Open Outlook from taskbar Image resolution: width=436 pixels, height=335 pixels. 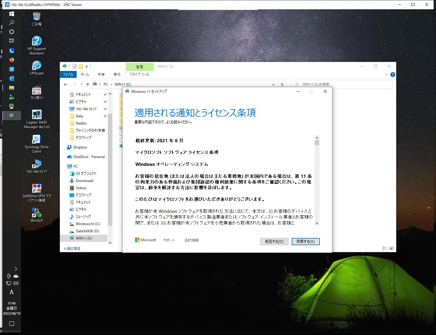click(12, 78)
